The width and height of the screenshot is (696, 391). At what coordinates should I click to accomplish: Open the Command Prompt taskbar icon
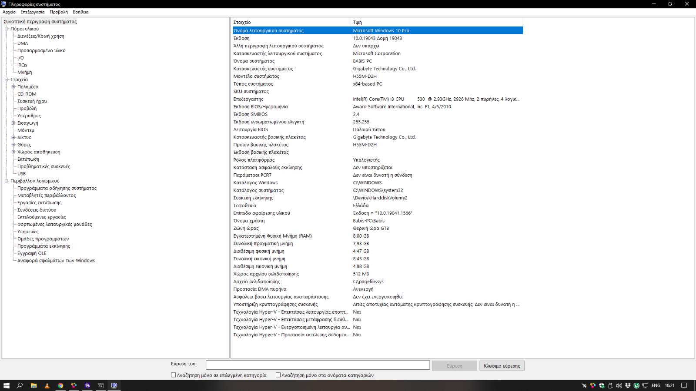(x=101, y=385)
